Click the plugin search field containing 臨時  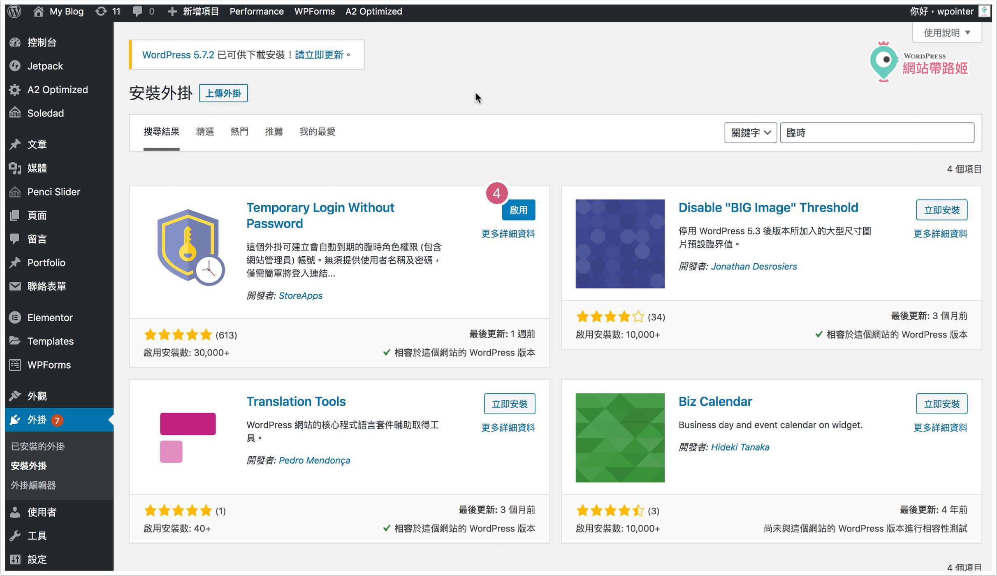pyautogui.click(x=877, y=132)
